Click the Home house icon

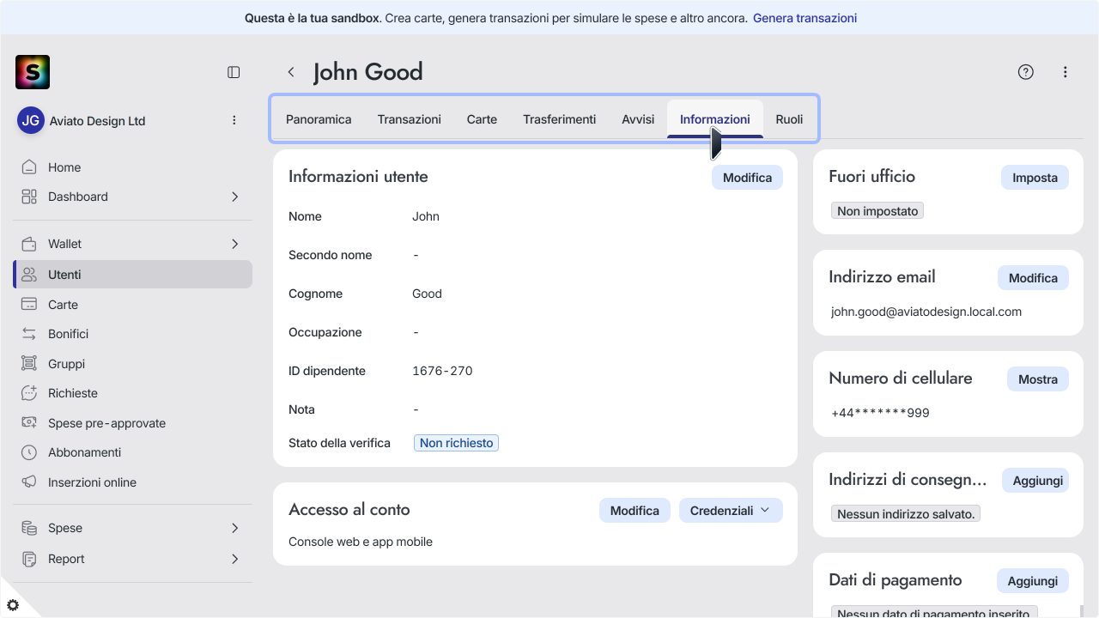[x=29, y=167]
